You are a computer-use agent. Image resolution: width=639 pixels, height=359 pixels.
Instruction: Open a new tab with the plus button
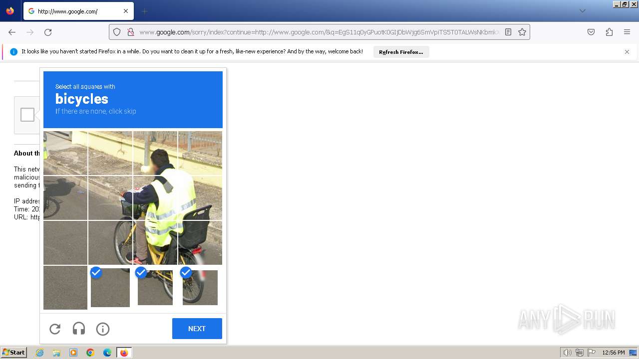pyautogui.click(x=145, y=11)
